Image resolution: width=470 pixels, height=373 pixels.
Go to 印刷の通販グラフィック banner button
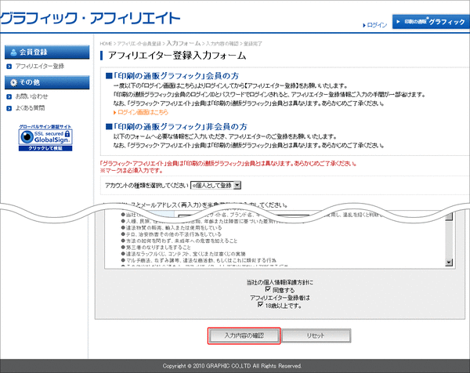point(431,22)
